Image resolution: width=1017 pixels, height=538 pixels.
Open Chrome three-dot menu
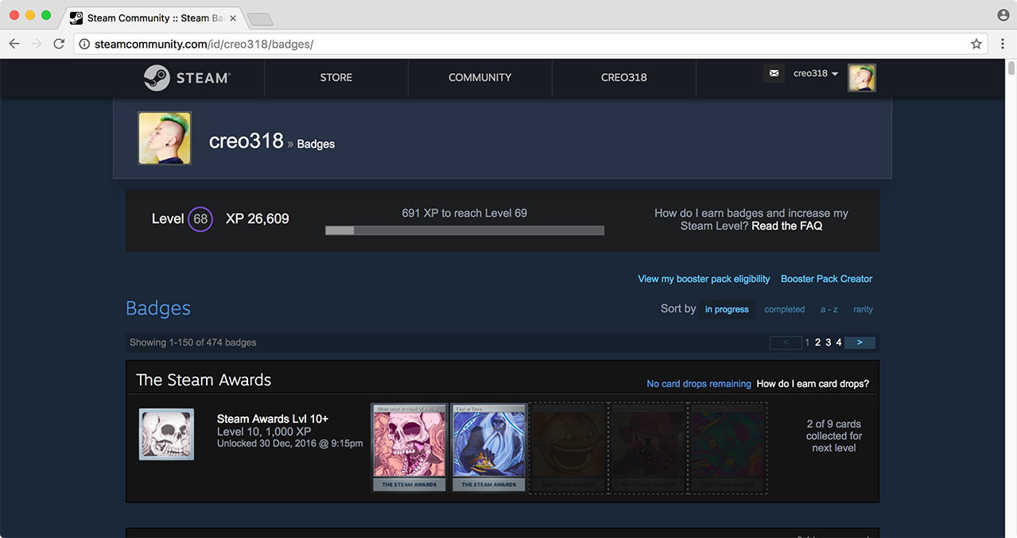(1003, 45)
